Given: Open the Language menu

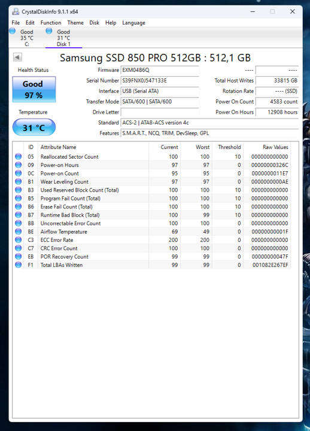Looking at the screenshot, I should [134, 23].
